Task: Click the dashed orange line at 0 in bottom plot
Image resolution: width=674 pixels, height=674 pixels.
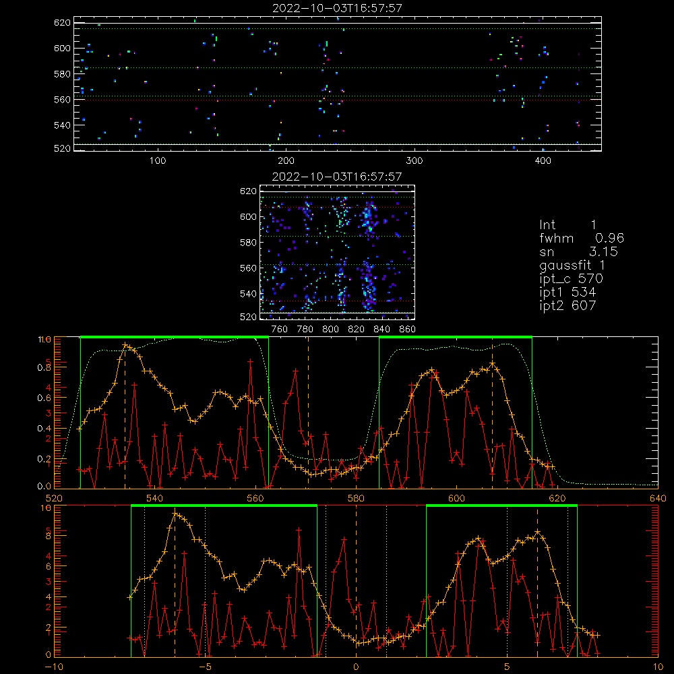Action: 356,581
